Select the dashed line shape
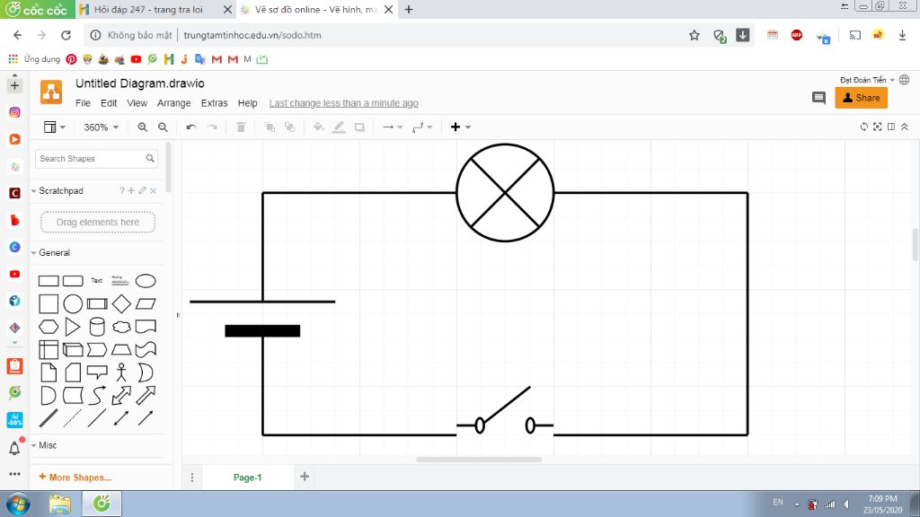 pos(73,418)
